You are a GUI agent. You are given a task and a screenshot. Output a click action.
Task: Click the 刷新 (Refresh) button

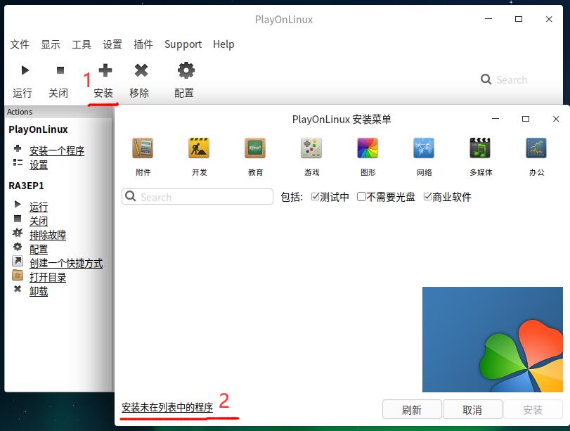412,409
